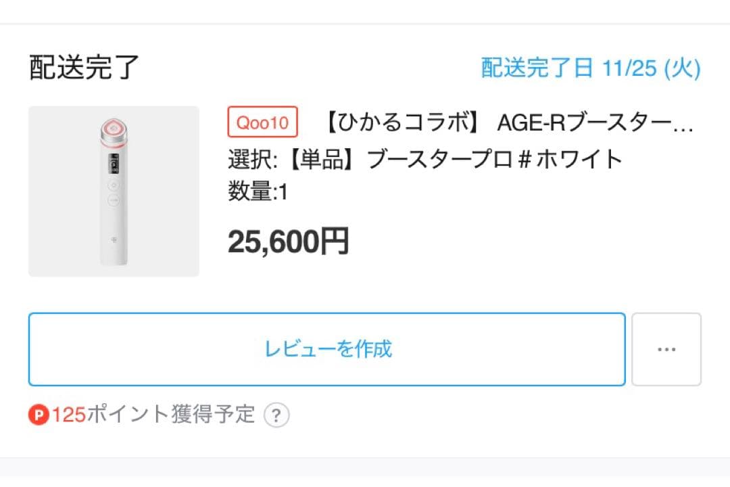Click the Qoo10 shop badge icon

click(262, 122)
